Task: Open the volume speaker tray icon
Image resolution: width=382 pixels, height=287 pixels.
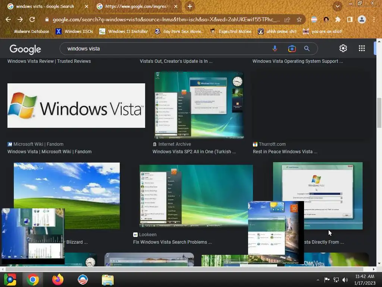Action: 345,280
